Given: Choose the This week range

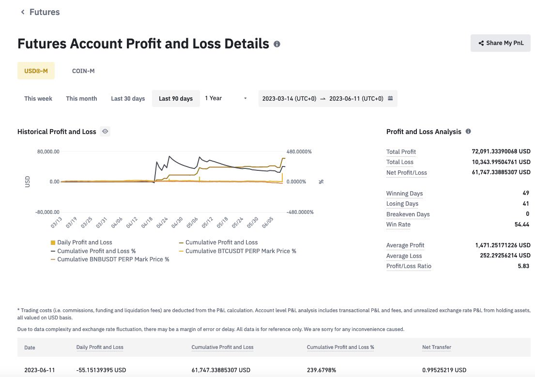Looking at the screenshot, I should pyautogui.click(x=38, y=99).
